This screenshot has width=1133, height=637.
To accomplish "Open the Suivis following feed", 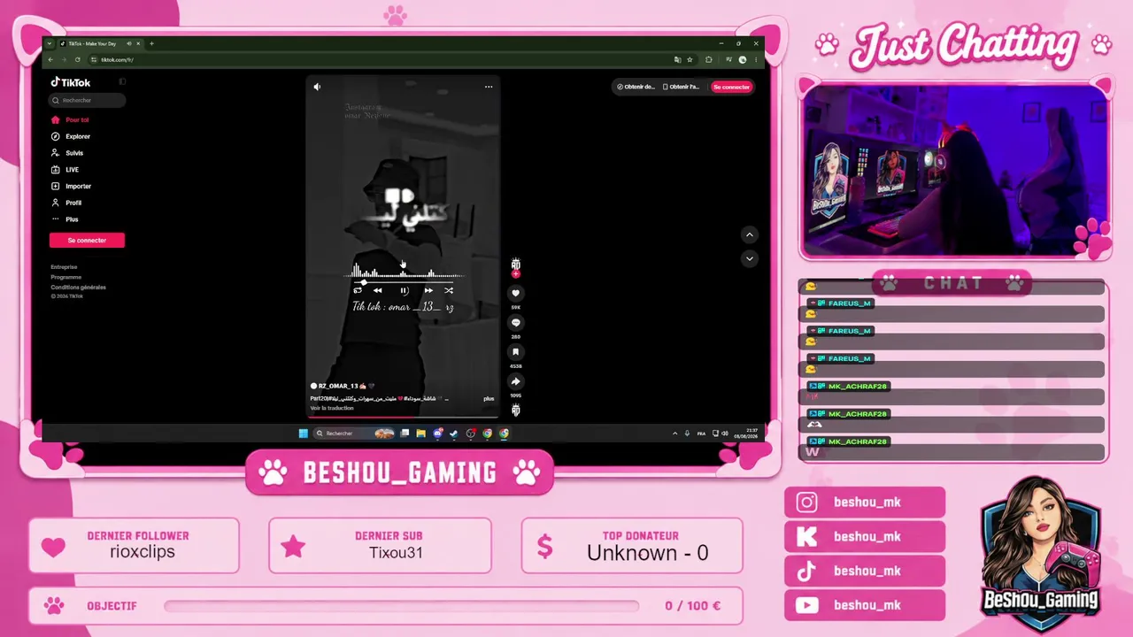I will (68, 153).
